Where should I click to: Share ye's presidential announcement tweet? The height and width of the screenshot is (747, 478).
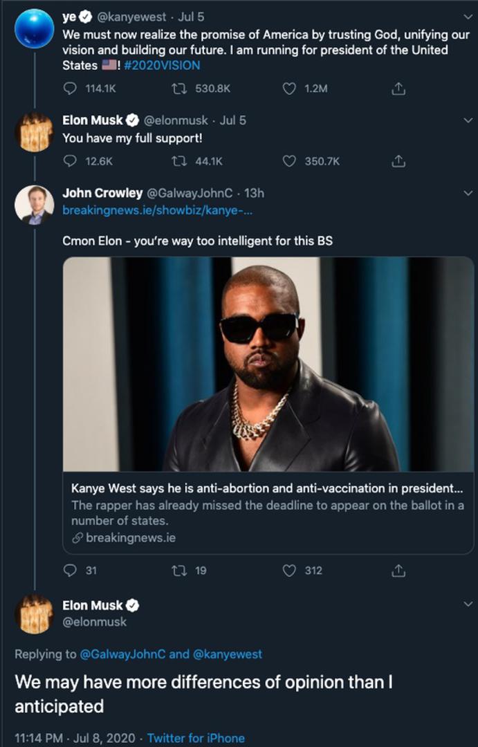(x=398, y=89)
